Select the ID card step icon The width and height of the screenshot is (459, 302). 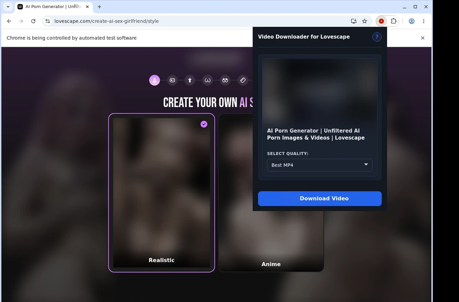(173, 80)
